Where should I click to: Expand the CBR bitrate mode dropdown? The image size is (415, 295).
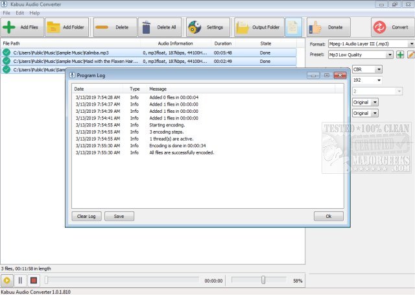click(367, 69)
